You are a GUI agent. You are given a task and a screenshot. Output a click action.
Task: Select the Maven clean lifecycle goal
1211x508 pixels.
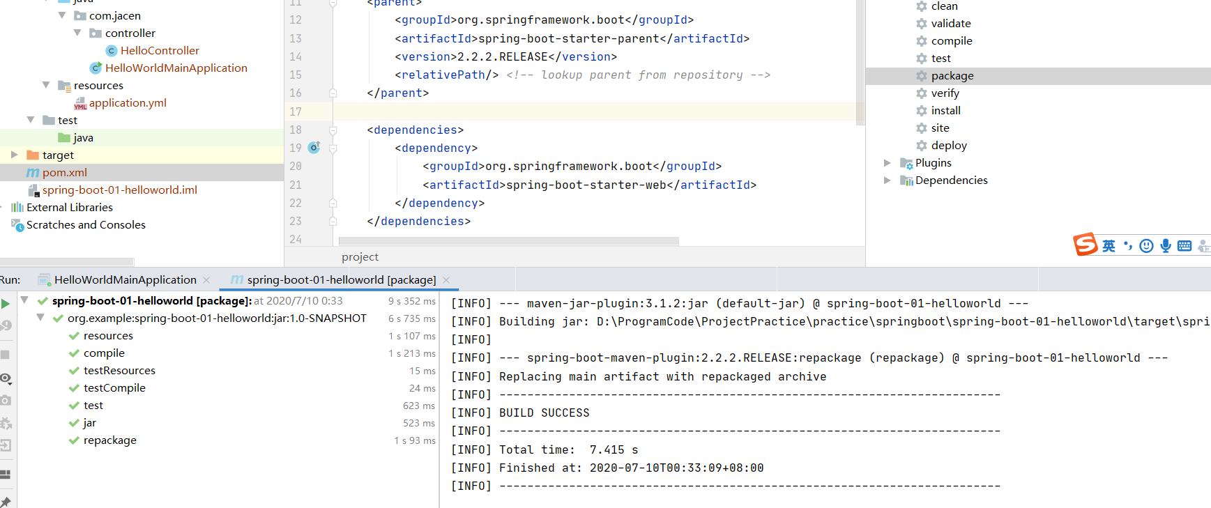point(944,6)
